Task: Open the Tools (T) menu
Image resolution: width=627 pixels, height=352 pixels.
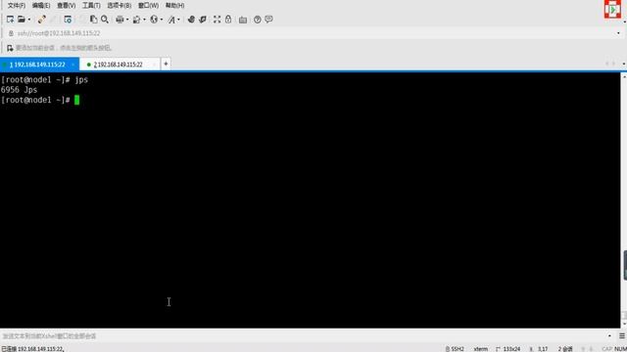Action: (91, 6)
